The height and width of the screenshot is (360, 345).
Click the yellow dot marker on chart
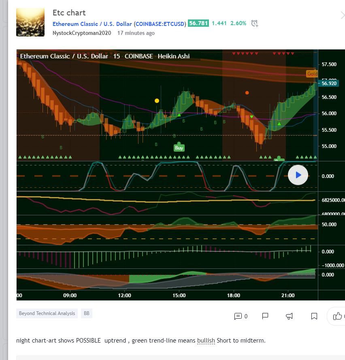pyautogui.click(x=157, y=101)
